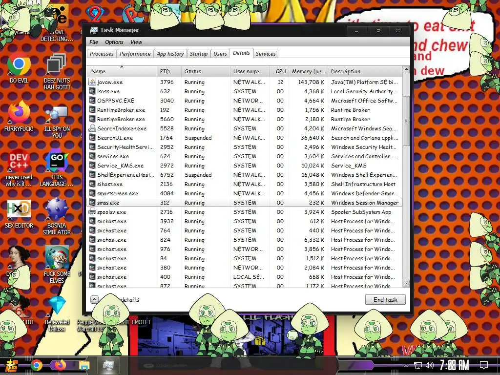Screen dimensions: 500x375
Task: Select RuntimeBroker.exe with PID 5660
Action: click(x=244, y=119)
